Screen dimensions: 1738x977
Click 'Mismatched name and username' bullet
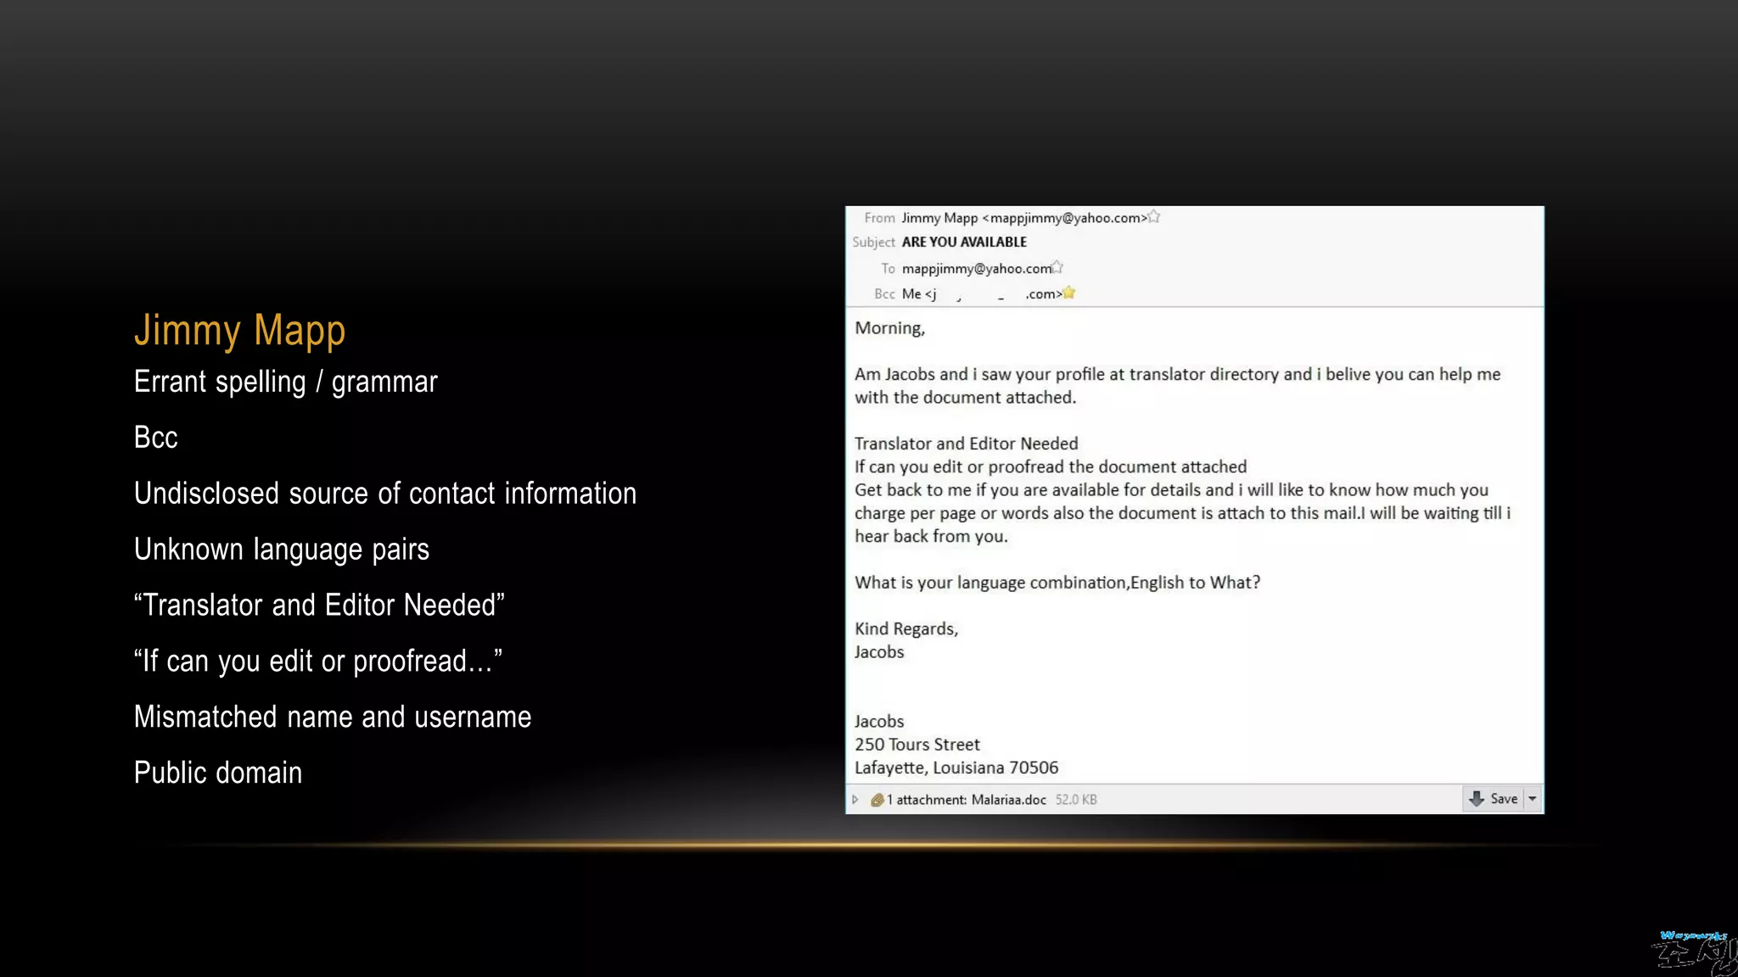point(333,717)
